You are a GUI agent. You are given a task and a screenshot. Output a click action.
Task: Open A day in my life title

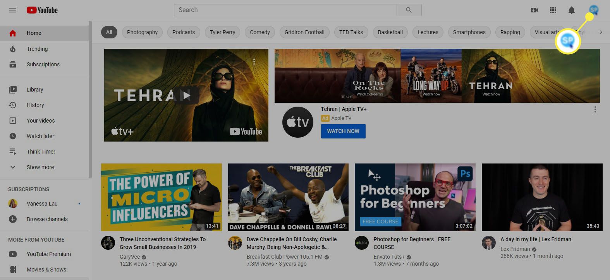[536, 239]
